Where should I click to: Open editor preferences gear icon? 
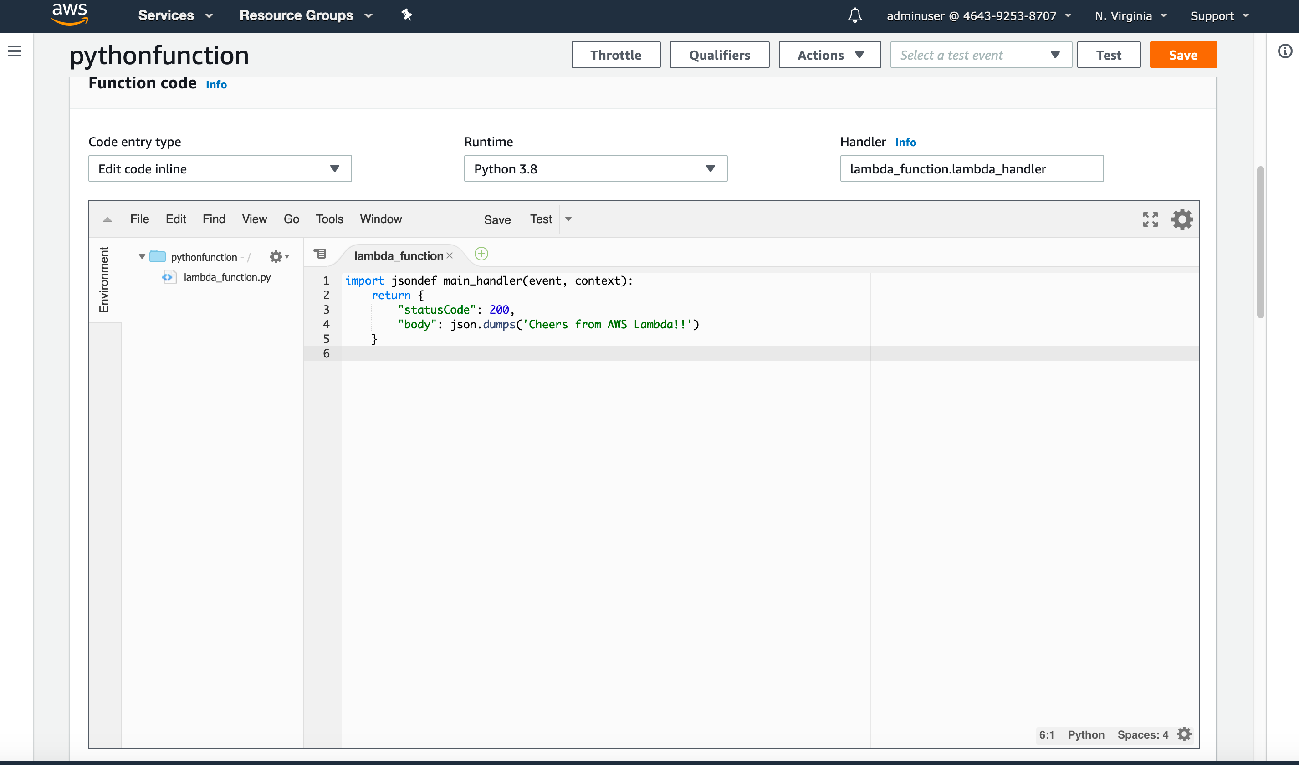pyautogui.click(x=1182, y=219)
